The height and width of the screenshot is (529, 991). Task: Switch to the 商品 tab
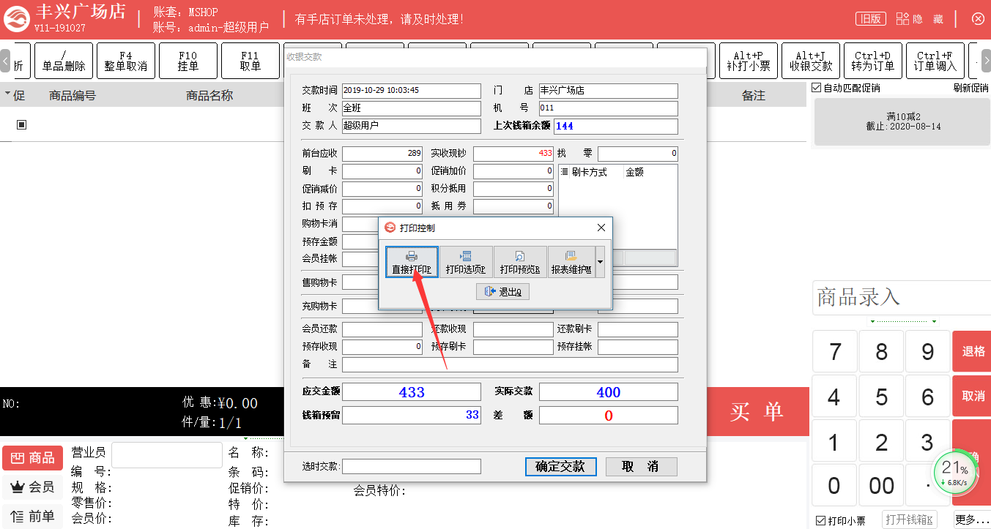click(x=32, y=458)
